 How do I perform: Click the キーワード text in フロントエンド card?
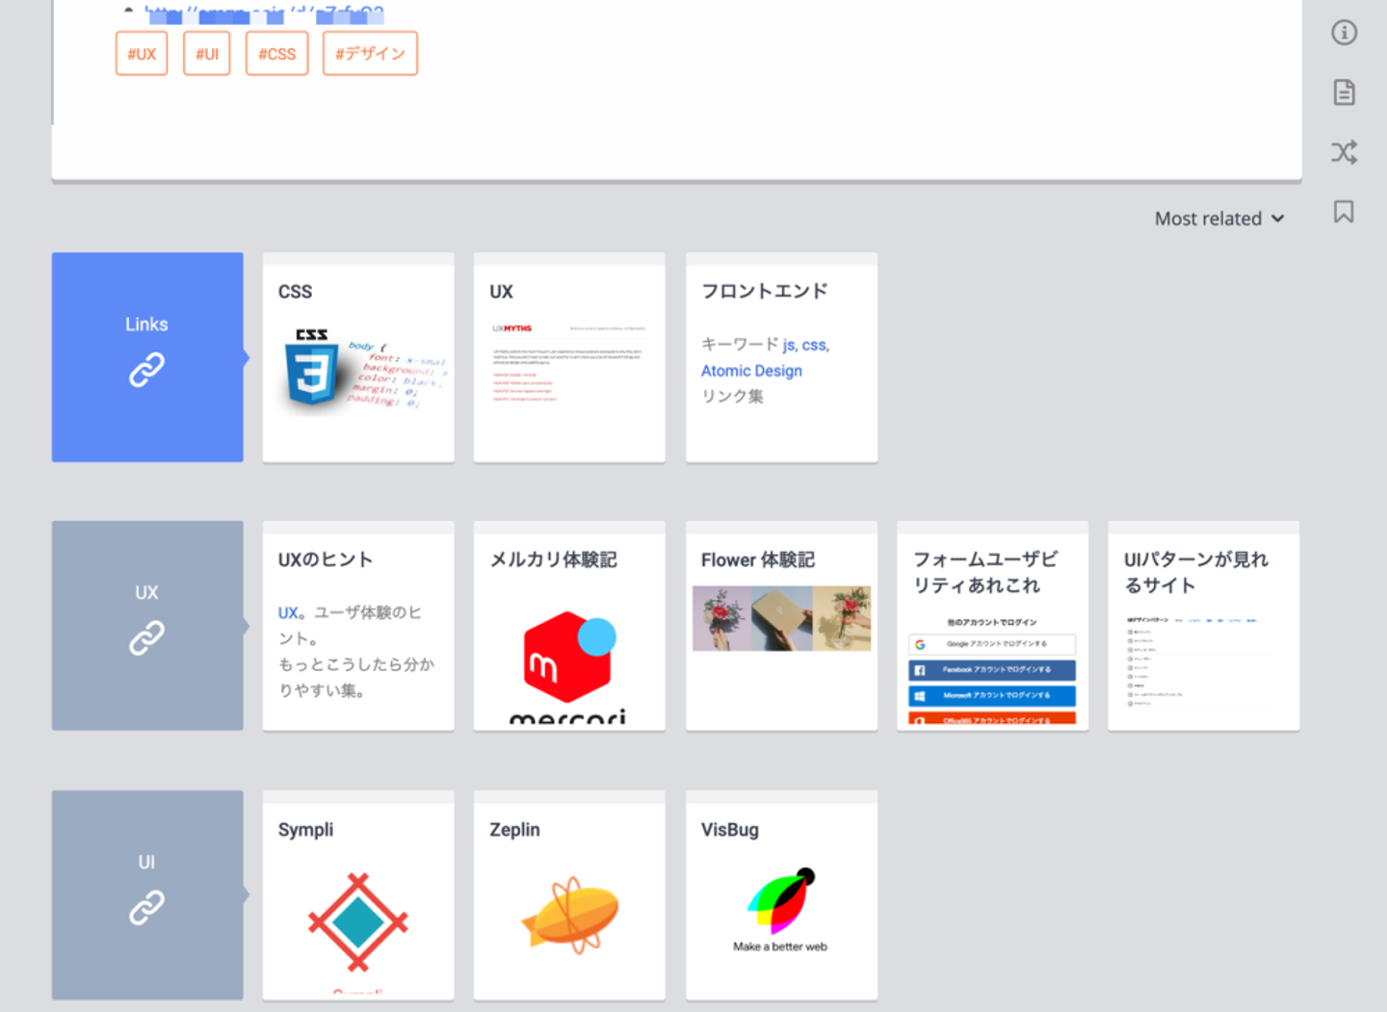(x=740, y=345)
